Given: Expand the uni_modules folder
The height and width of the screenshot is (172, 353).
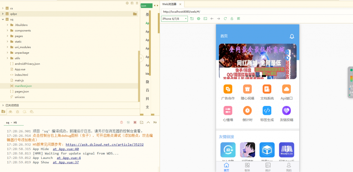Looking at the screenshot, I should pyautogui.click(x=8, y=47).
